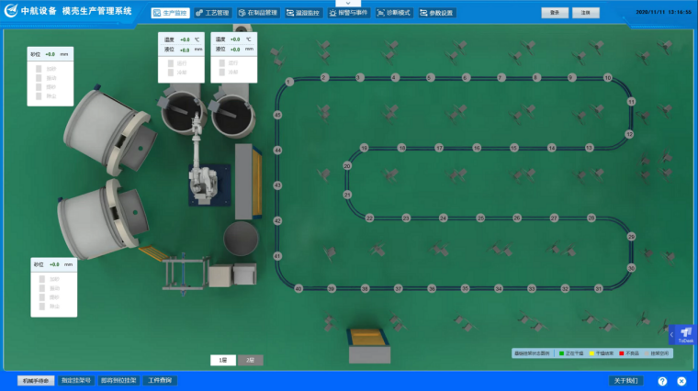Click the 登录 login button

pos(555,13)
